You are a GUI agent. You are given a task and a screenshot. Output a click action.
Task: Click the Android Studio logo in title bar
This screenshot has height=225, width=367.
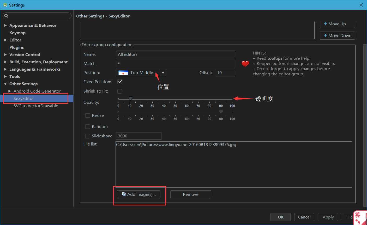5,5
